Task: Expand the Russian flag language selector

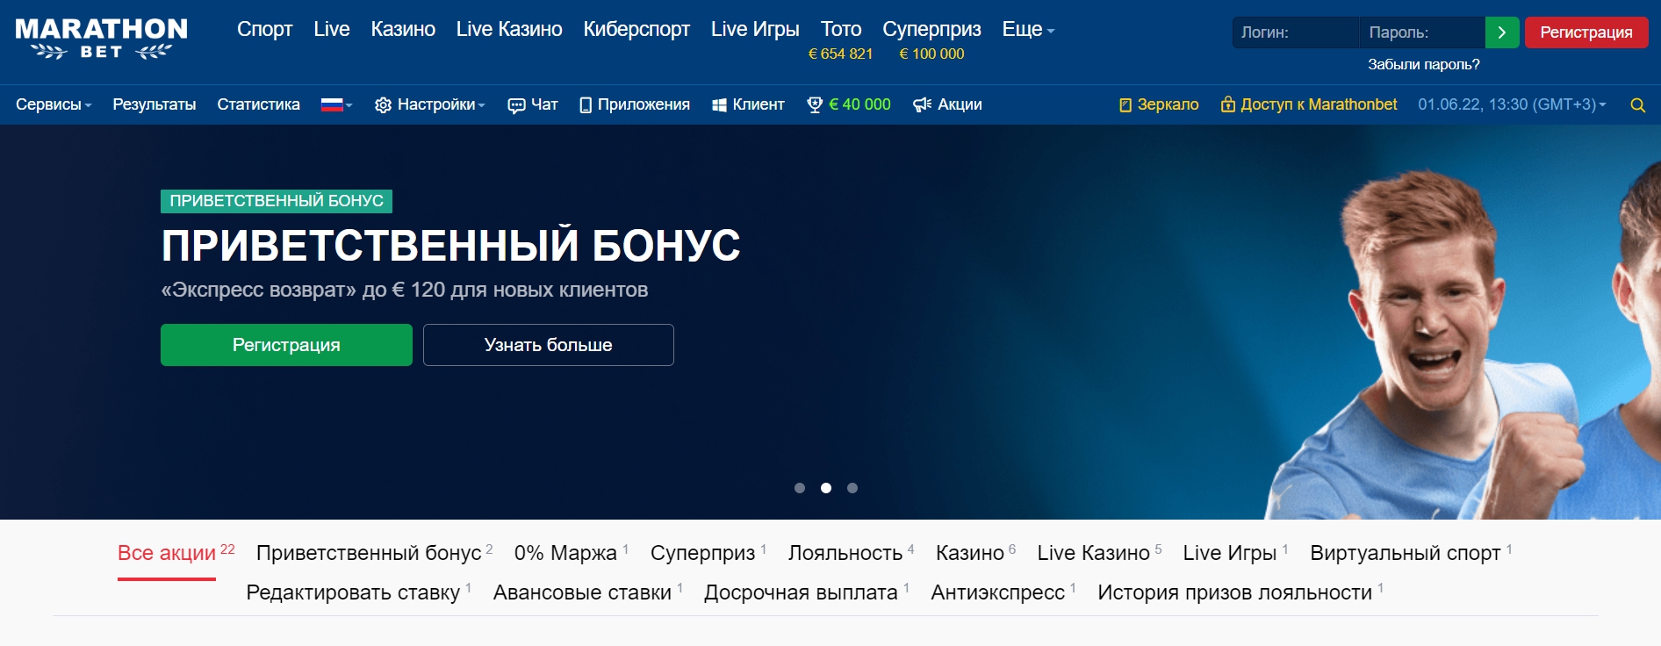Action: (336, 104)
